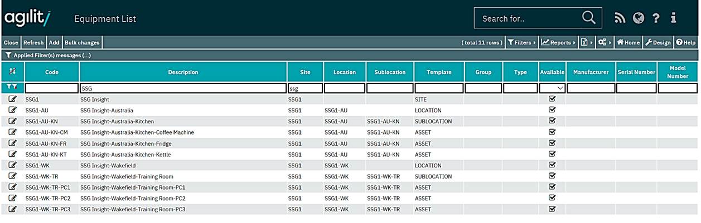
Task: Click the magnifying glass search icon
Action: pos(588,18)
